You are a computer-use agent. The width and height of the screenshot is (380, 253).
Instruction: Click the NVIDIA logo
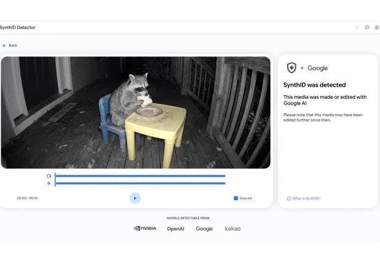(x=145, y=228)
